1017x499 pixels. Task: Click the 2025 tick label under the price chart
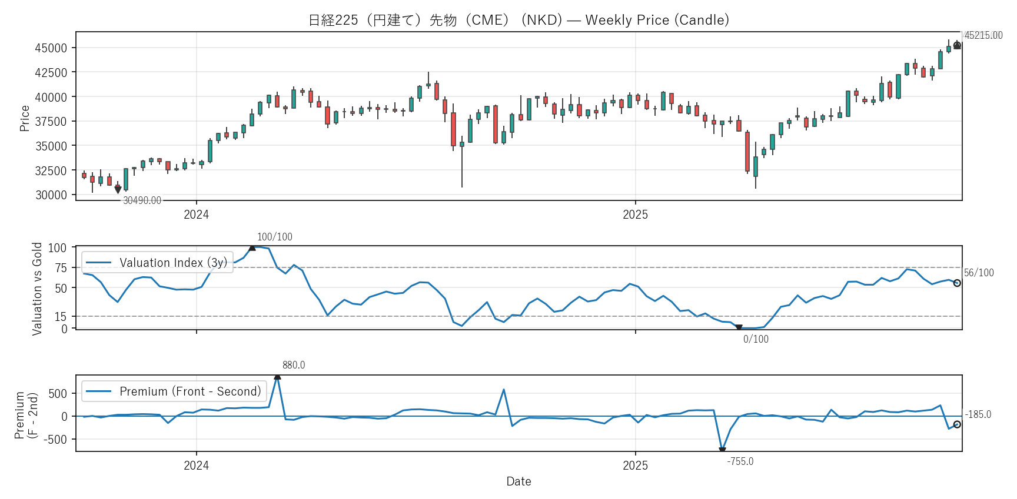tap(635, 215)
